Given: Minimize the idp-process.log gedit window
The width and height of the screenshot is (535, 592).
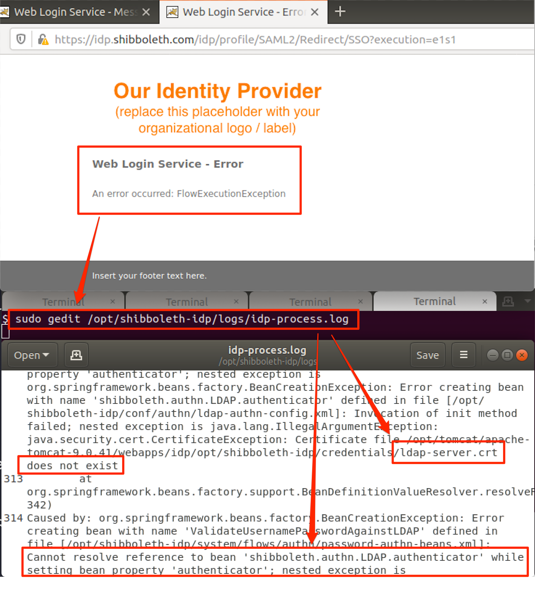Looking at the screenshot, I should (492, 355).
